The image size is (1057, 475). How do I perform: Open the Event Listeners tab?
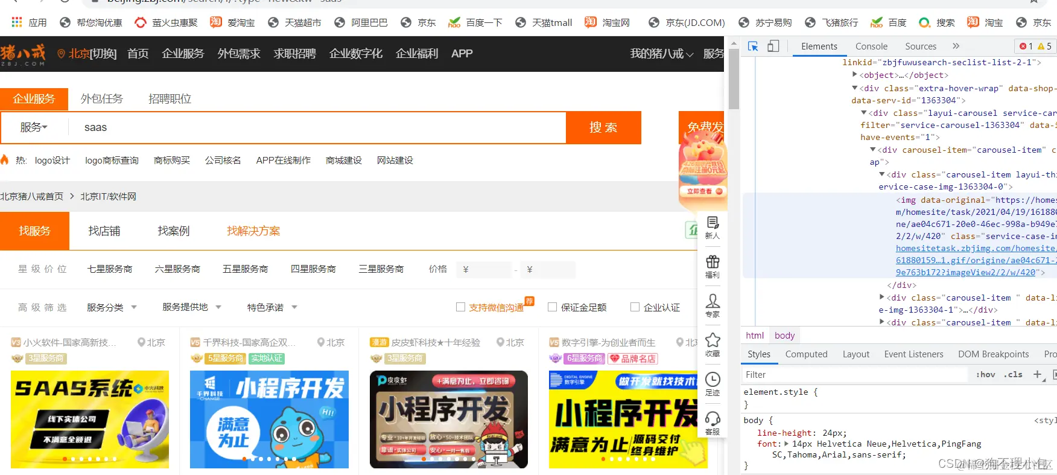click(x=913, y=354)
